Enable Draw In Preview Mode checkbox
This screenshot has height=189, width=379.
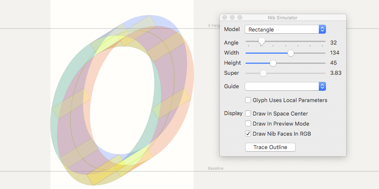pos(248,123)
